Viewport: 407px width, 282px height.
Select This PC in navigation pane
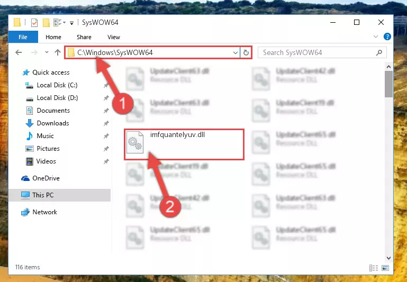(x=59, y=195)
